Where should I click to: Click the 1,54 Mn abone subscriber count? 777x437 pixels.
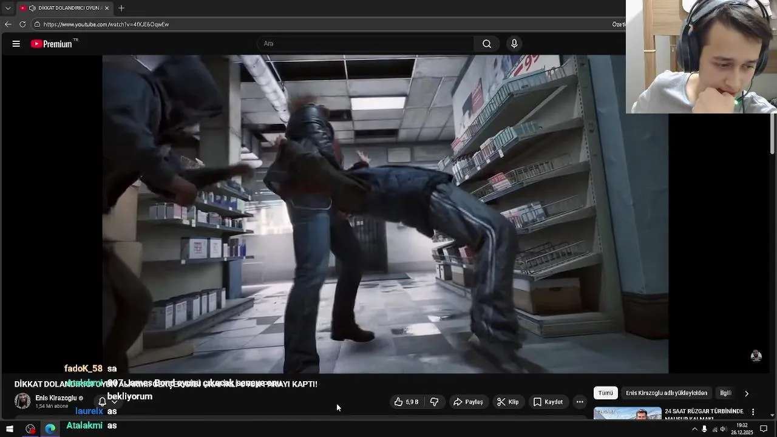click(52, 406)
